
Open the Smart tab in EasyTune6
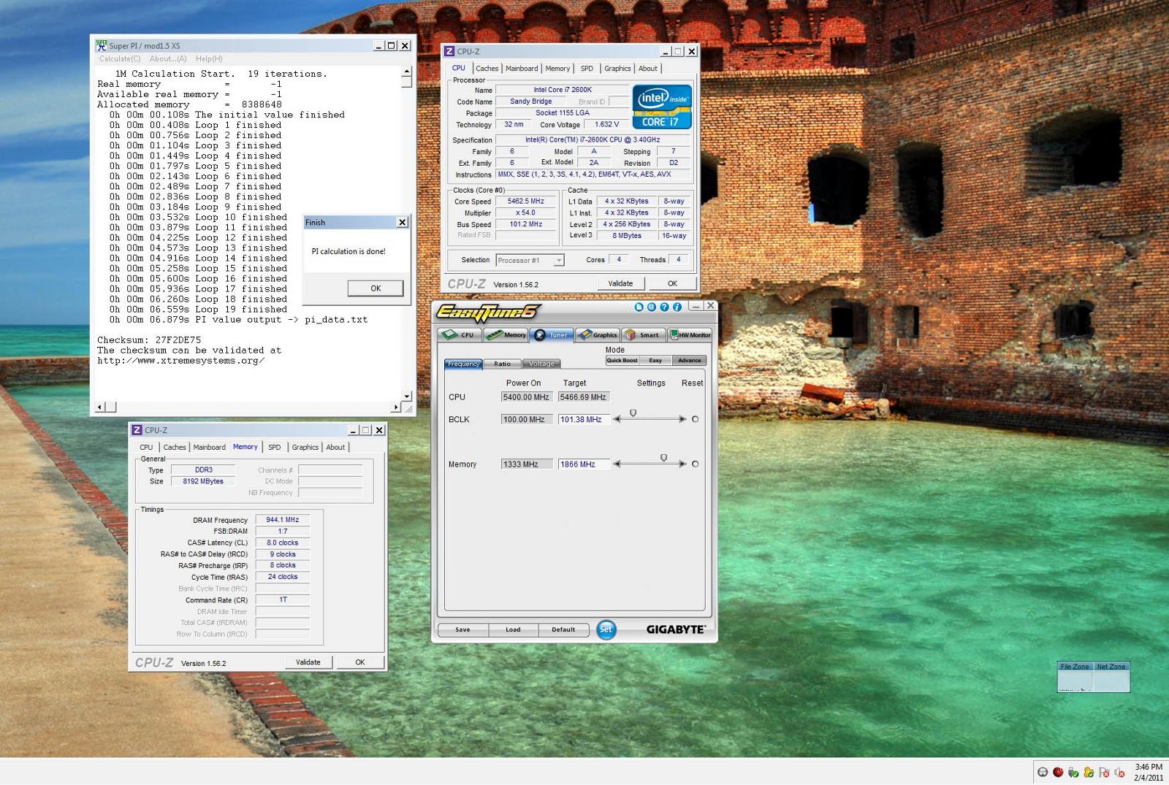(x=643, y=335)
